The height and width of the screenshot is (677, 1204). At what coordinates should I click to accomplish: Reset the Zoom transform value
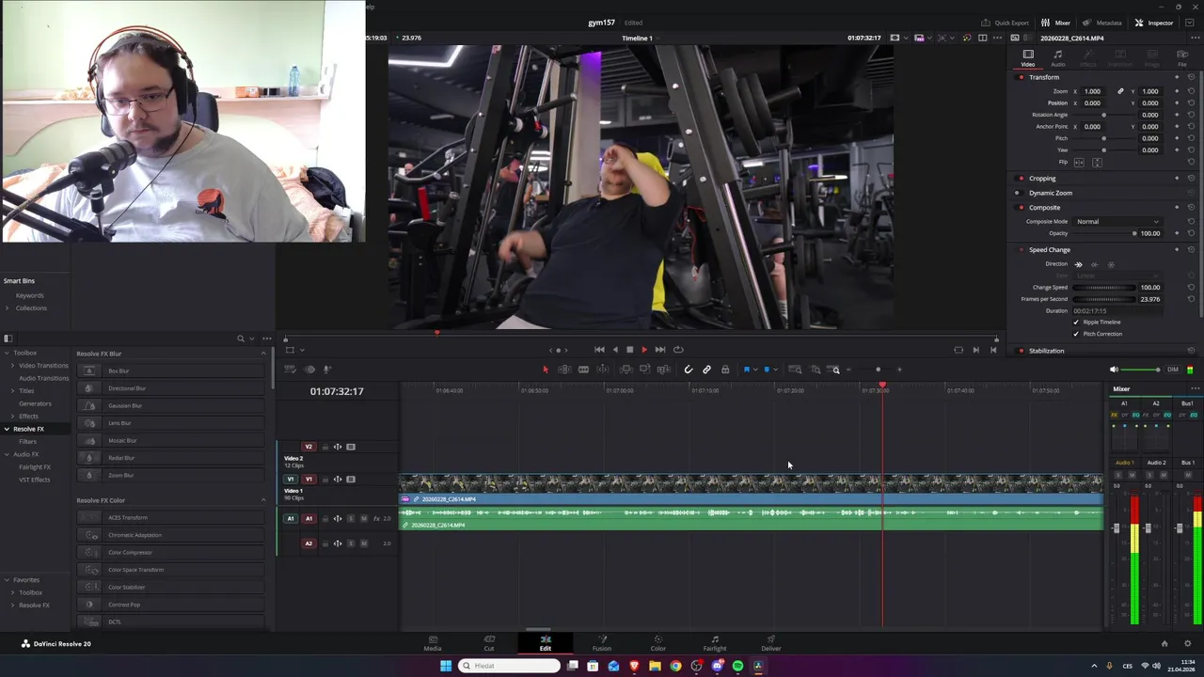(1191, 91)
